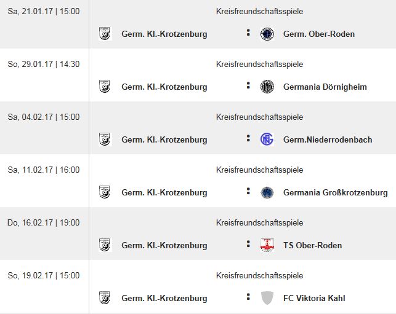Viewport: 396px width, 314px height.
Task: Open the TS Ober-Roden team link
Action: (312, 245)
